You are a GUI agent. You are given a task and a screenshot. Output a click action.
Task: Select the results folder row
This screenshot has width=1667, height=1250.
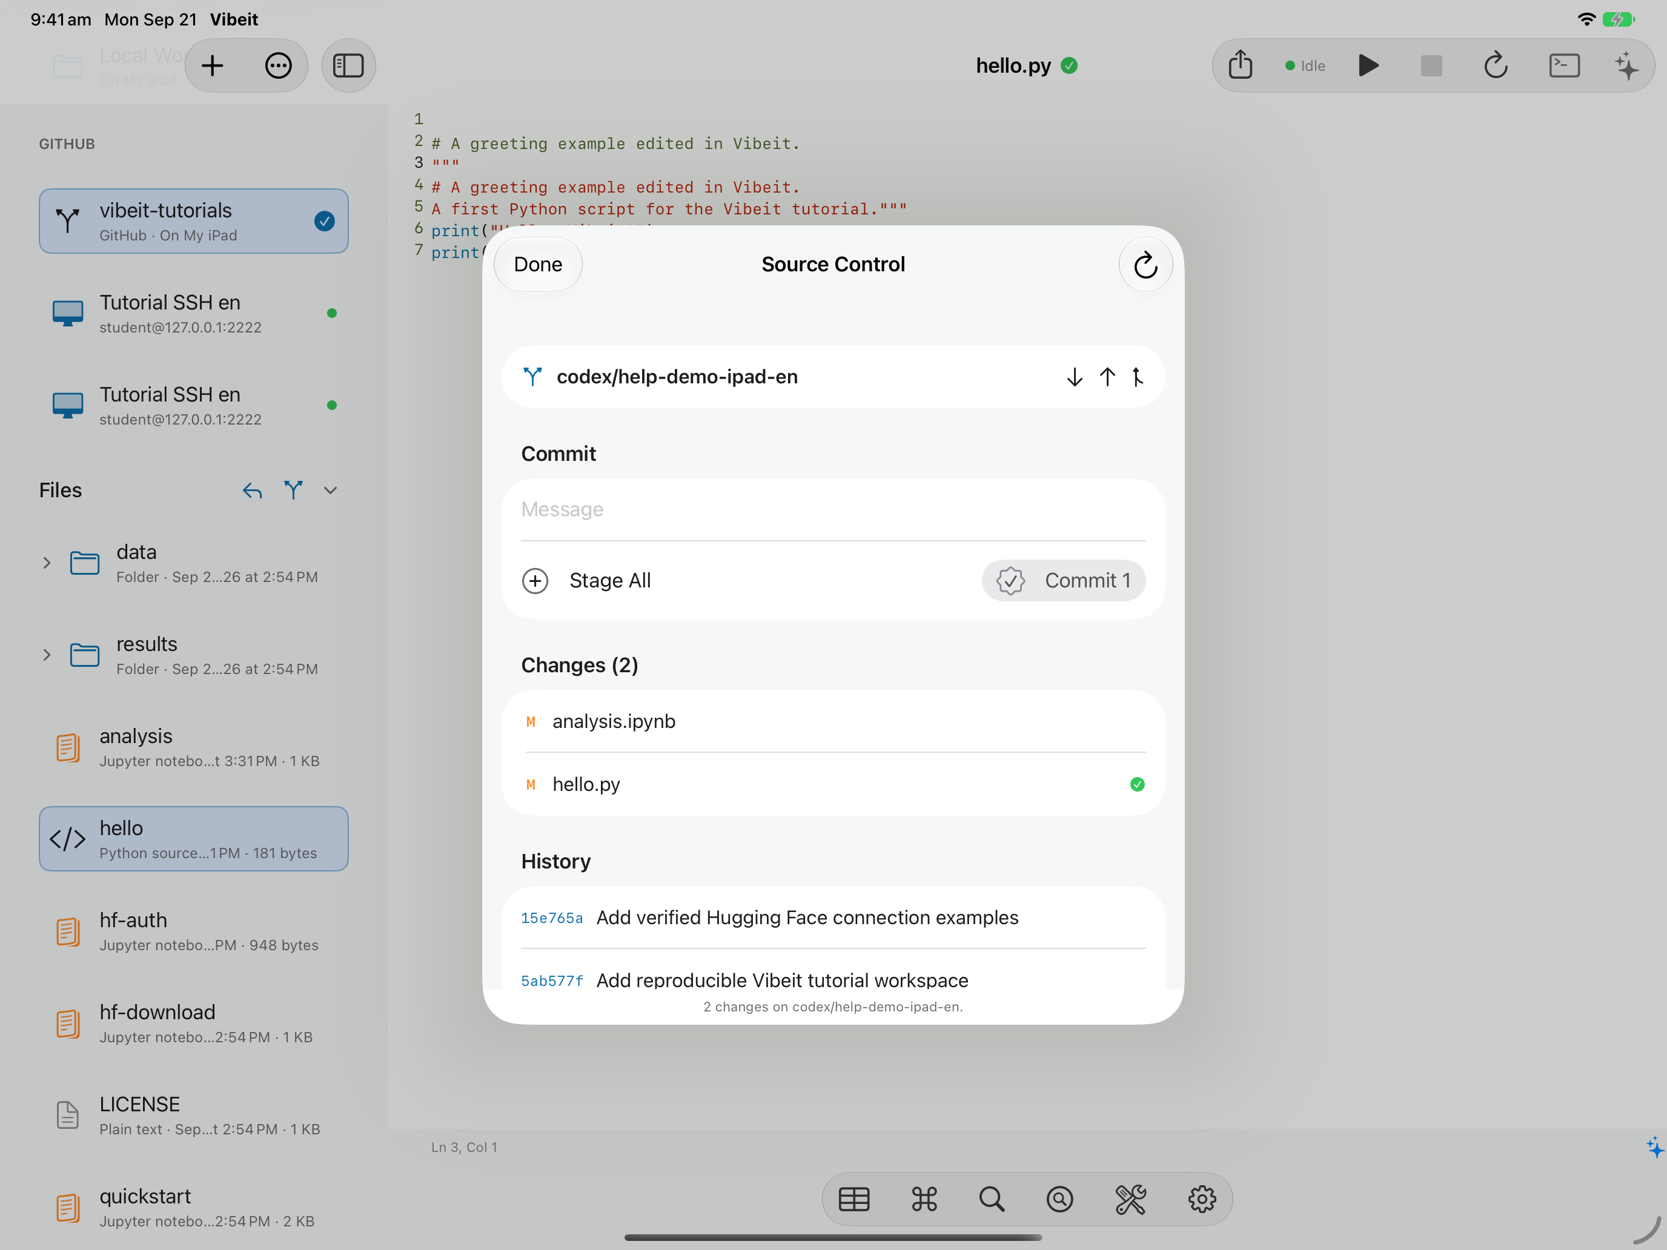(x=194, y=655)
